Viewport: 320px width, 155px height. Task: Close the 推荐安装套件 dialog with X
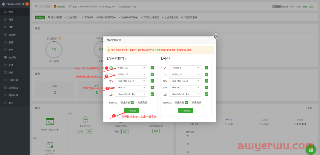pyautogui.click(x=216, y=37)
